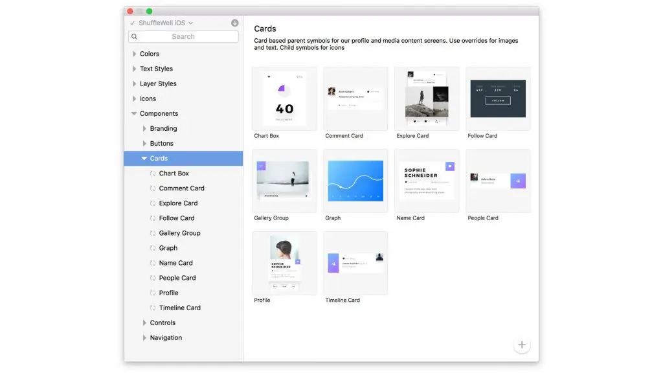This screenshot has width=663, height=373.
Task: Click the symbol icon beside Comment Card
Action: pos(152,188)
